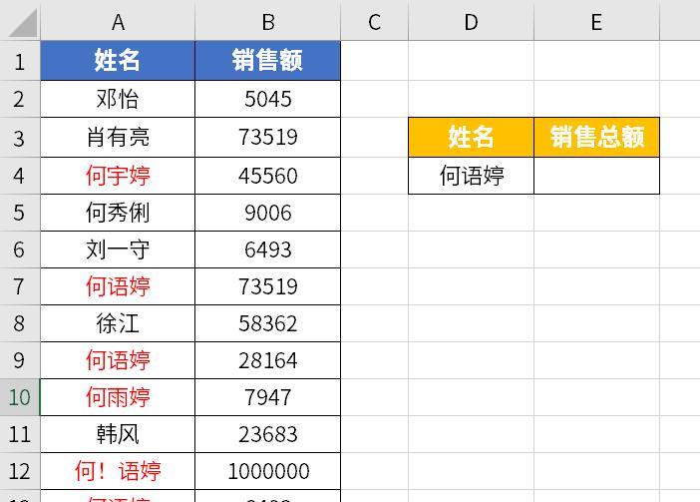
Task: Select lookup cell 何语婷 in column D
Action: tap(471, 176)
